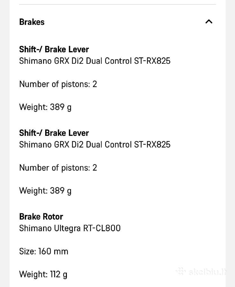Viewport: 235px width, 287px height.
Task: Click the skelbiu.lt watermark logo
Action: 201,272
